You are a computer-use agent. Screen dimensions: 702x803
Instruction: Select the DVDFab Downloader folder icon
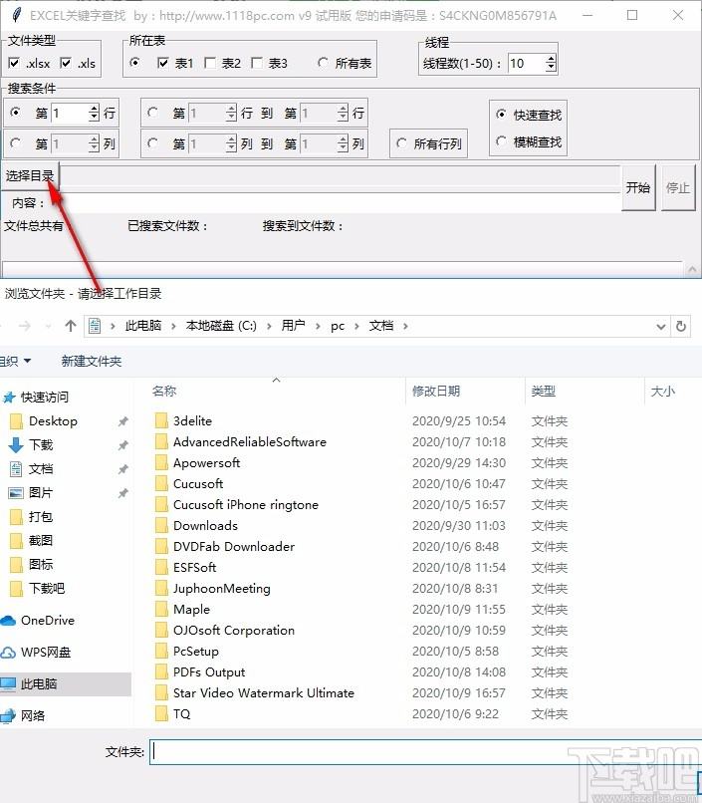pyautogui.click(x=161, y=547)
